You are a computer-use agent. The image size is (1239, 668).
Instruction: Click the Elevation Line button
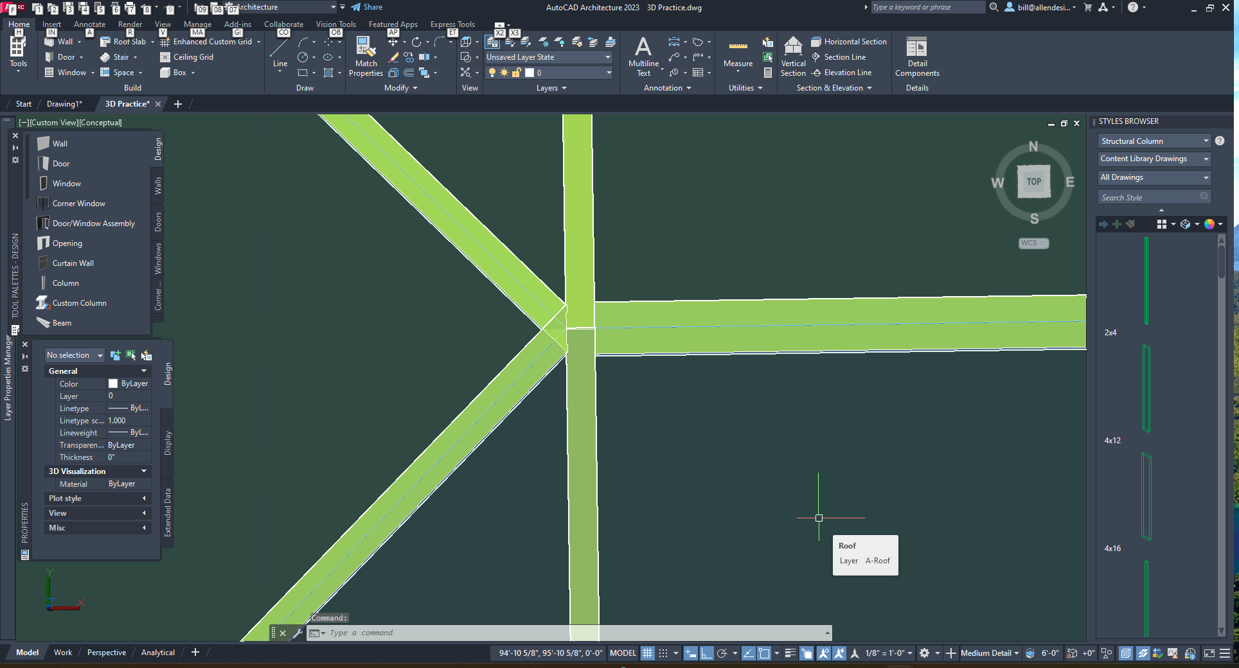[x=842, y=72]
